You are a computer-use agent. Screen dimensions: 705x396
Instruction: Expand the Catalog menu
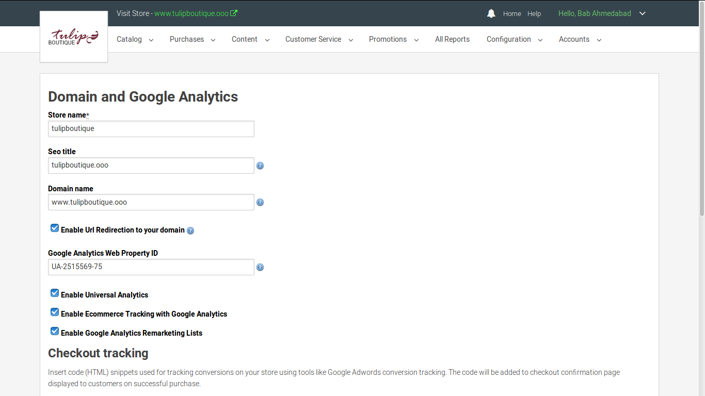coord(135,39)
